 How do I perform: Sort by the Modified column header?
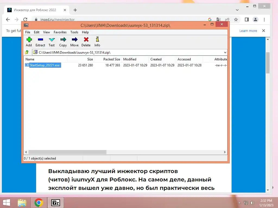pyautogui.click(x=135, y=59)
